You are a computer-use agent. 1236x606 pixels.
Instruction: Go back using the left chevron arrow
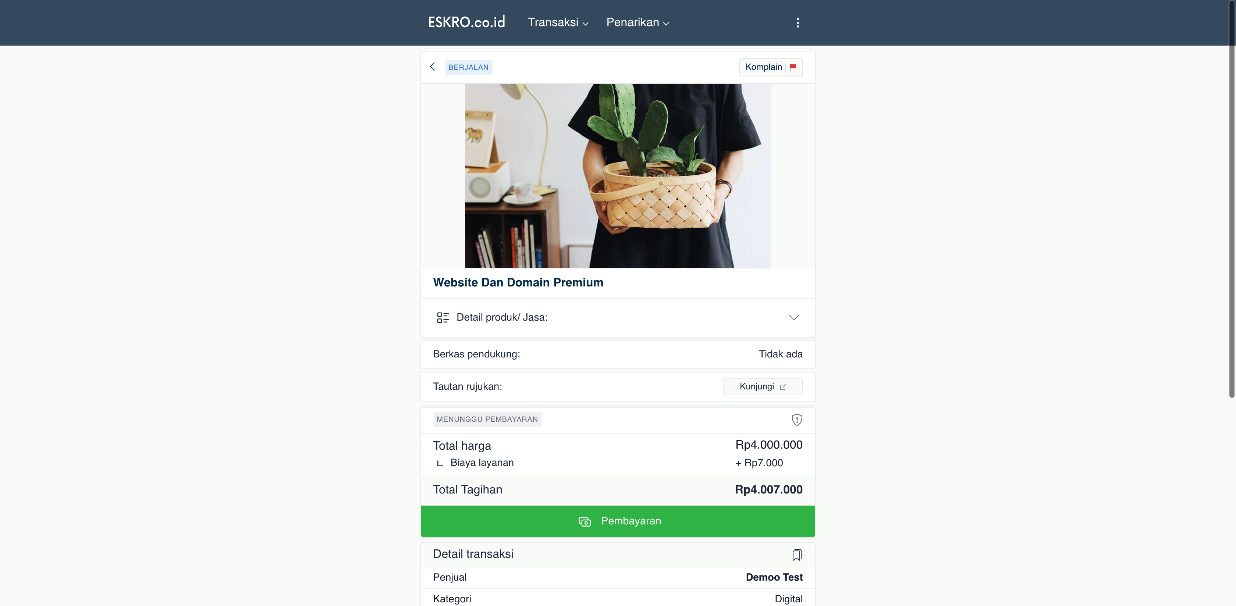(x=432, y=67)
